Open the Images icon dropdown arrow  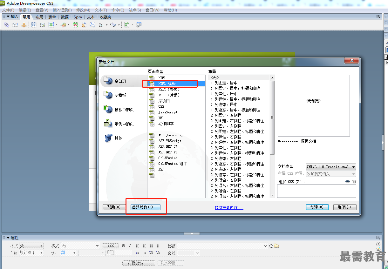click(x=57, y=25)
